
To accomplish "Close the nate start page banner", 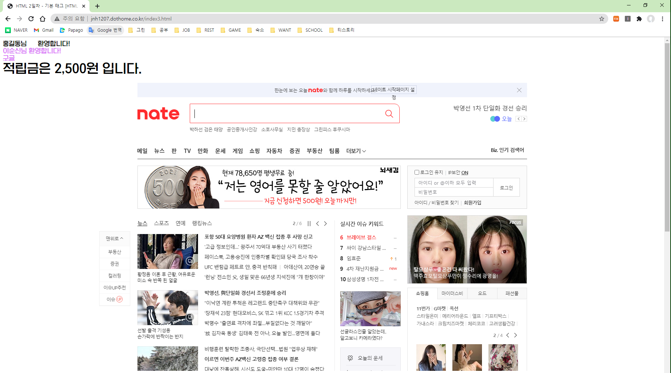I will point(519,90).
